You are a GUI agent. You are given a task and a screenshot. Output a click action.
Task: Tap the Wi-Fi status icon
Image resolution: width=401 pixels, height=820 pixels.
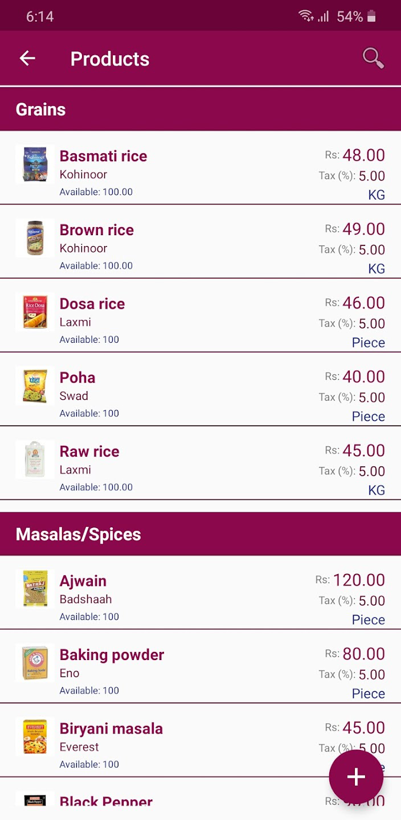pos(306,16)
